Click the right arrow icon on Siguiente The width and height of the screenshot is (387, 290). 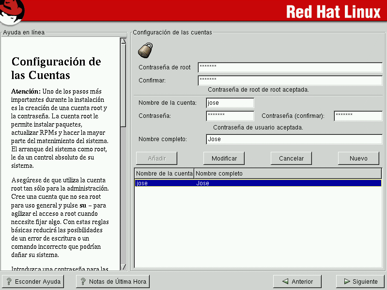(x=346, y=281)
